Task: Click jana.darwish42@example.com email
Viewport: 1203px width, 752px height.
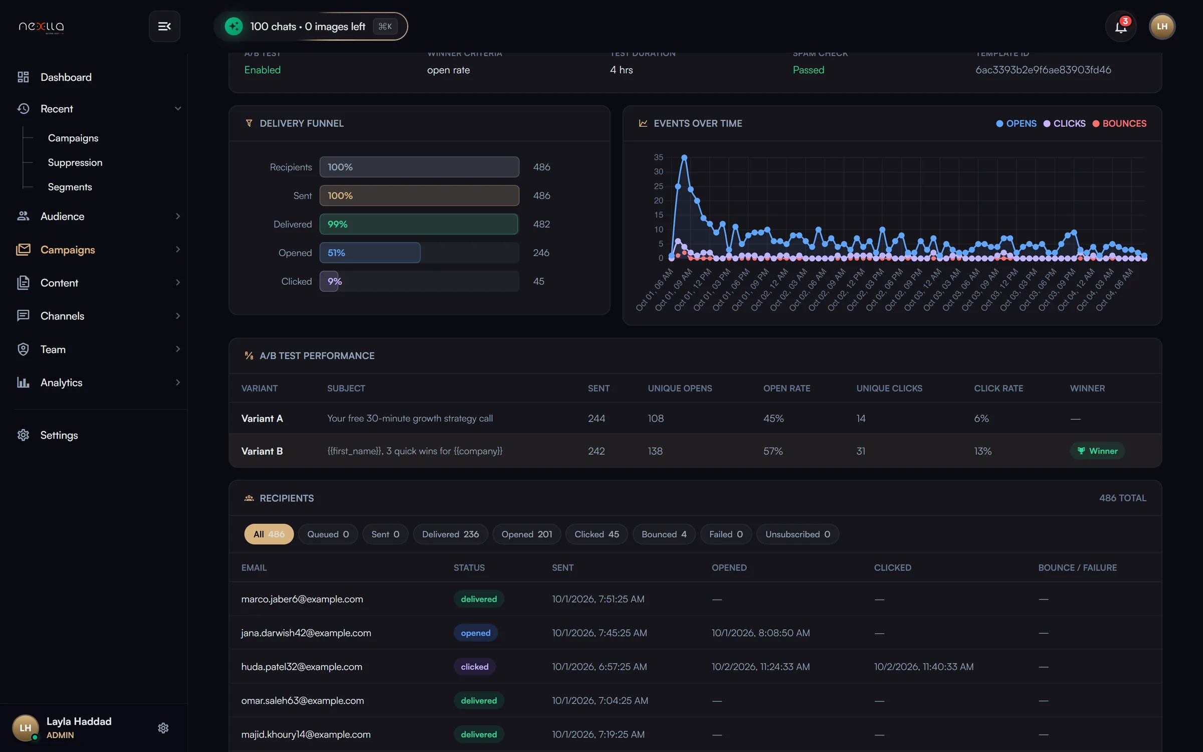Action: [x=306, y=633]
